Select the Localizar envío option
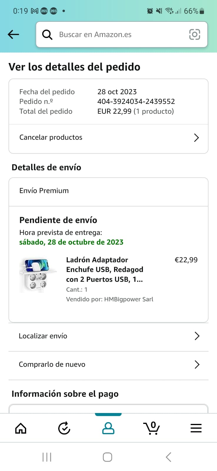Image resolution: width=217 pixels, height=471 pixels. coord(43,336)
